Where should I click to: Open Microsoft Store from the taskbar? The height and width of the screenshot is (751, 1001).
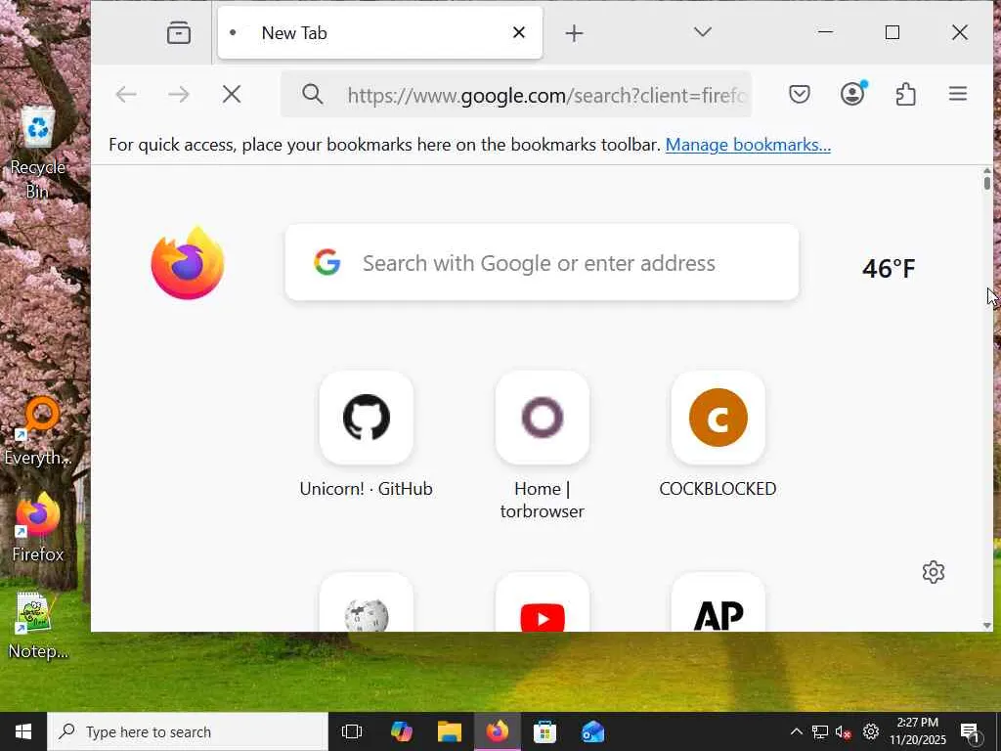tap(544, 731)
